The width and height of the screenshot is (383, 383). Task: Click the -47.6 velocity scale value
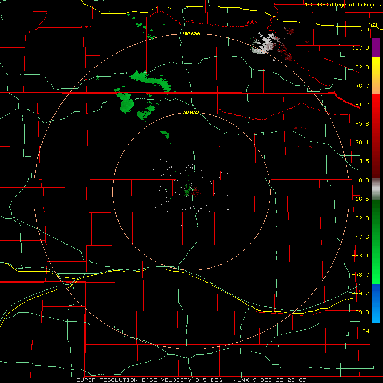tap(360, 237)
